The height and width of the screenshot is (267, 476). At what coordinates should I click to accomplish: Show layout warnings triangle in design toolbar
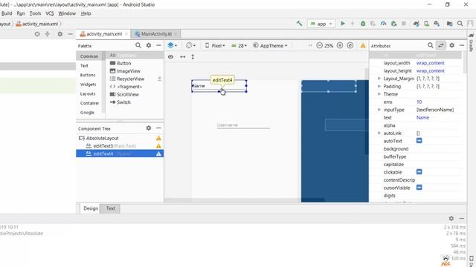coord(363,46)
